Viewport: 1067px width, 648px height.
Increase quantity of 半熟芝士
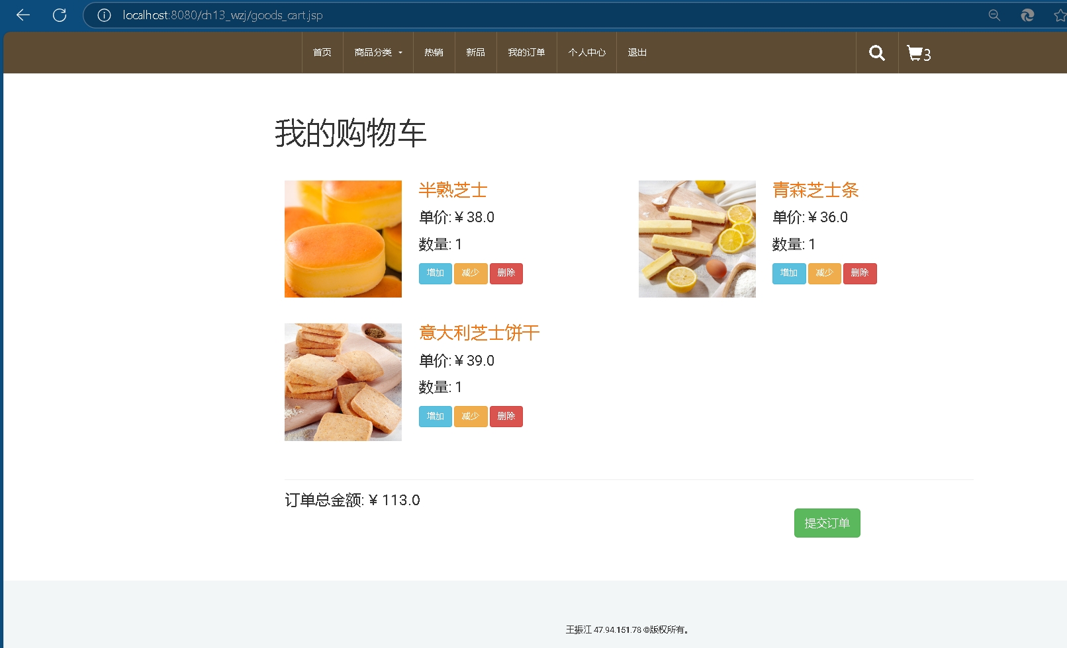(435, 273)
